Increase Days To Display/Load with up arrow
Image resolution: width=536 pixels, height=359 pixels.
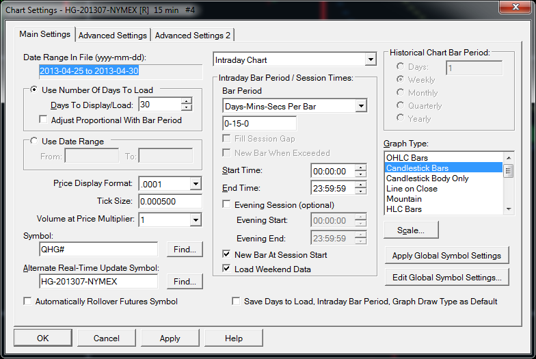tap(187, 101)
